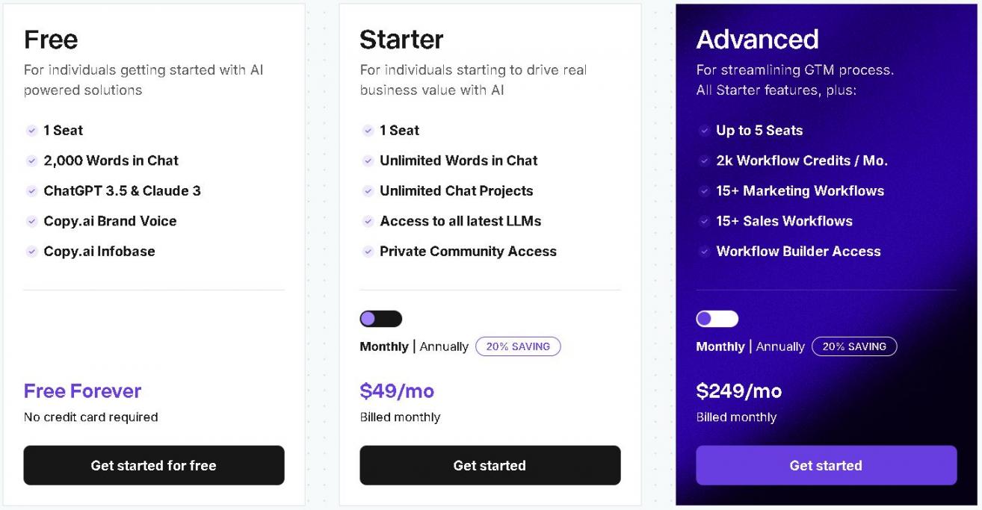Click checkmark icon beside Private Community Access
982x510 pixels.
pos(368,252)
